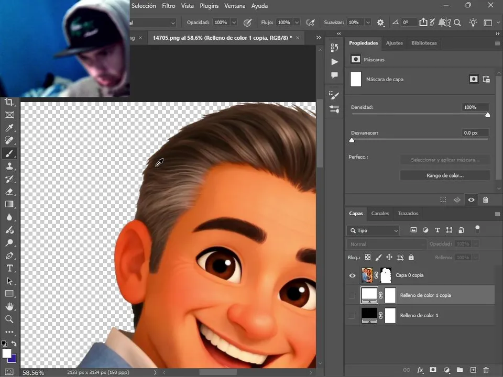The width and height of the screenshot is (503, 377).
Task: Toggle Quick Mask mode
Action: (x=9, y=372)
